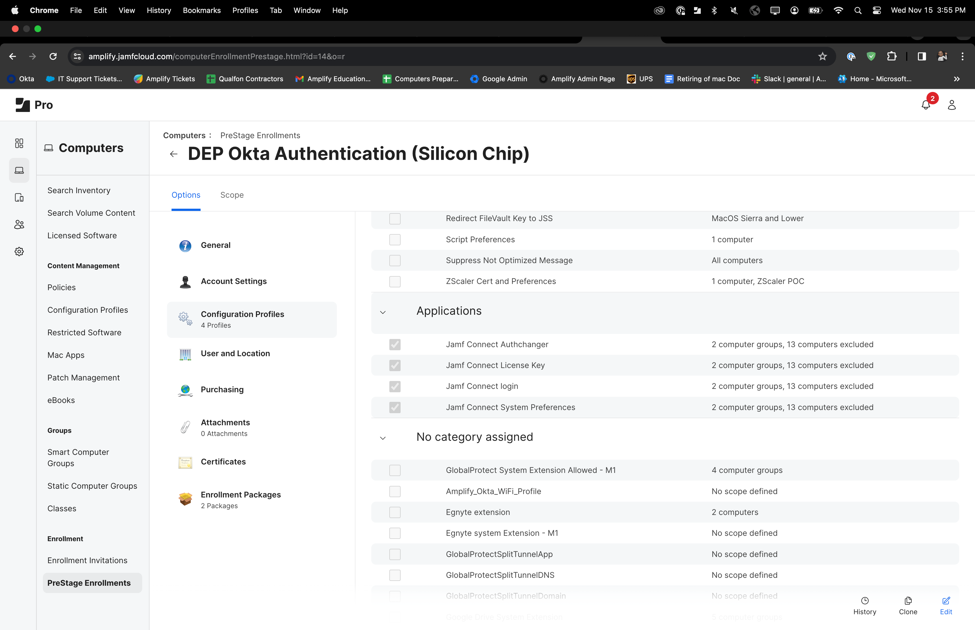The height and width of the screenshot is (630, 975).
Task: Open Chrome three-dot menu
Action: [962, 56]
